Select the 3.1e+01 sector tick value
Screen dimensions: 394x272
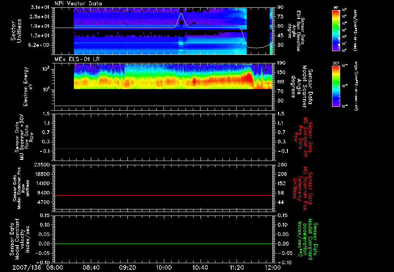pyautogui.click(x=40, y=7)
